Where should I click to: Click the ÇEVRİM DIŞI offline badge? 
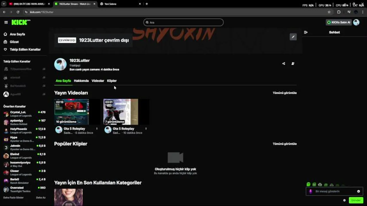tap(67, 40)
